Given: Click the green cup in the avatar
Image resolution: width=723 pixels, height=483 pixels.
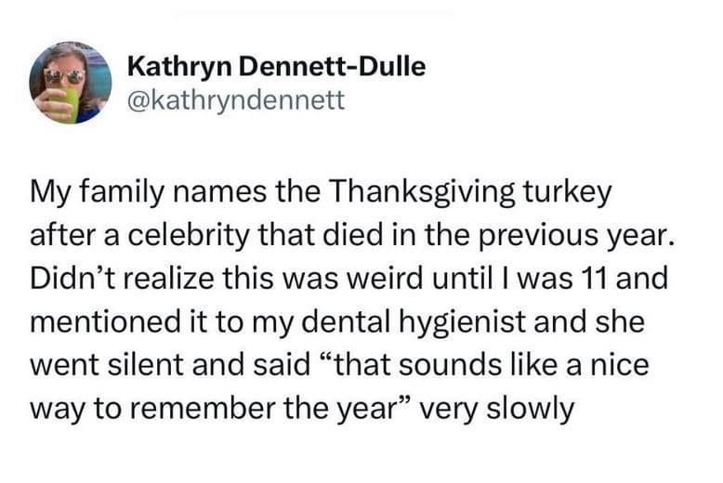Looking at the screenshot, I should tap(67, 104).
